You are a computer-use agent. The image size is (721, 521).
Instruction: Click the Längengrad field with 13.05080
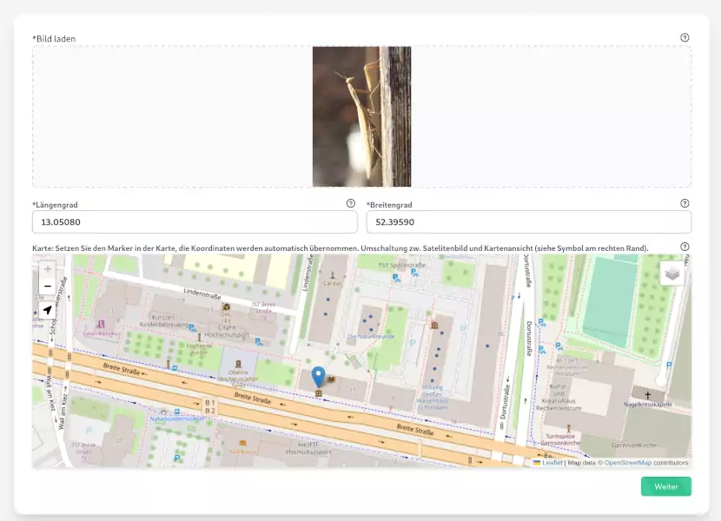[x=195, y=222]
